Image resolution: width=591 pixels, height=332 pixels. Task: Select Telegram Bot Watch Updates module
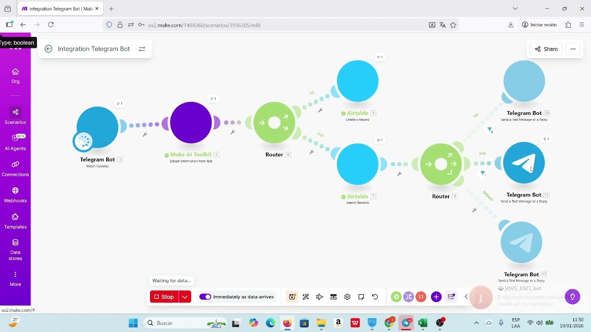(x=97, y=127)
